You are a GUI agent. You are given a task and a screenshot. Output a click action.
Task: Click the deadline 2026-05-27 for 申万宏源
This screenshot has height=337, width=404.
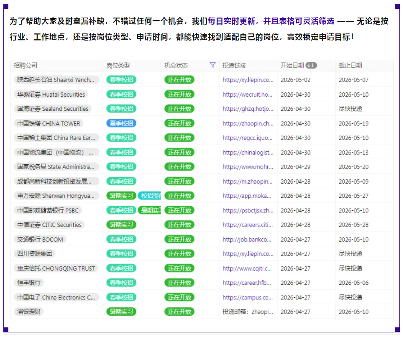(x=353, y=196)
